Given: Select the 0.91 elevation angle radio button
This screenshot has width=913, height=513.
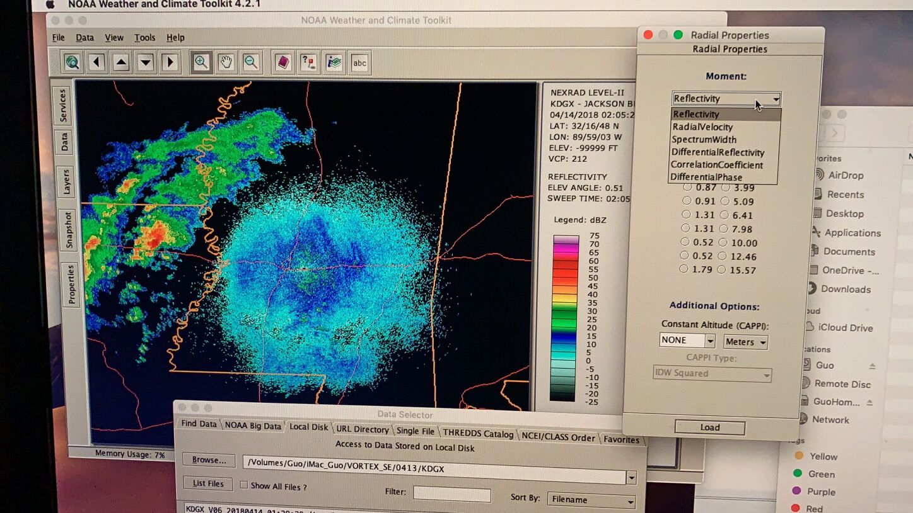Looking at the screenshot, I should [x=687, y=201].
